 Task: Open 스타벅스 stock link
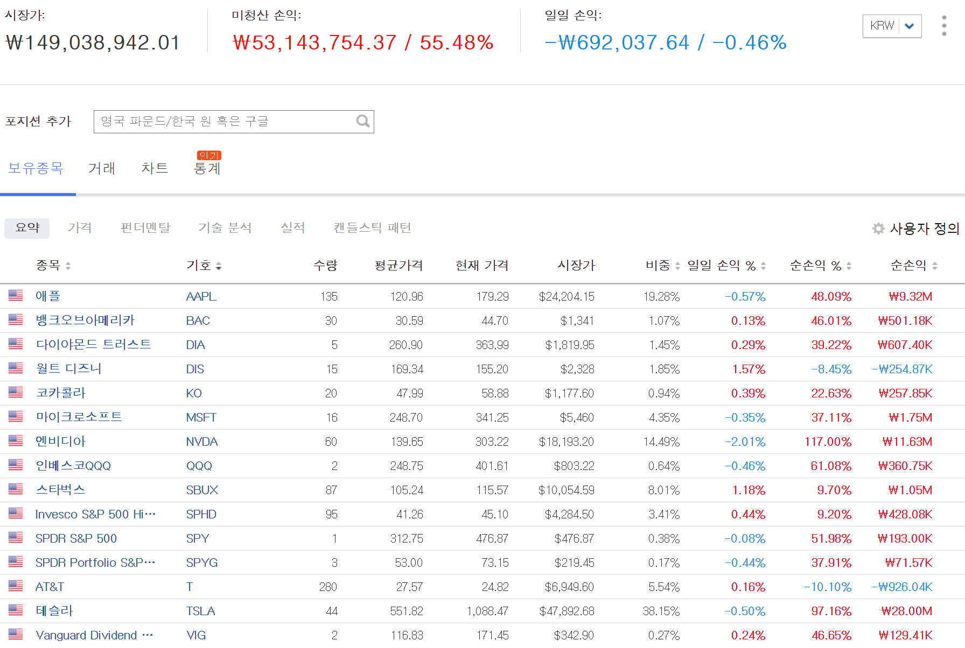tap(60, 489)
